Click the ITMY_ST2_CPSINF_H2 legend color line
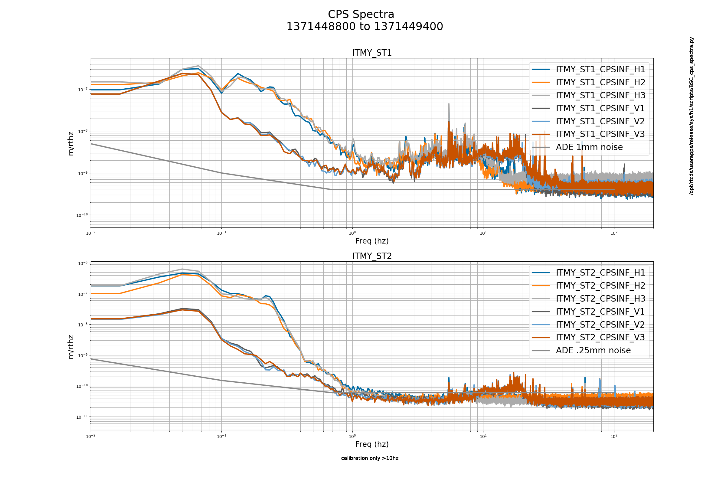 [541, 286]
